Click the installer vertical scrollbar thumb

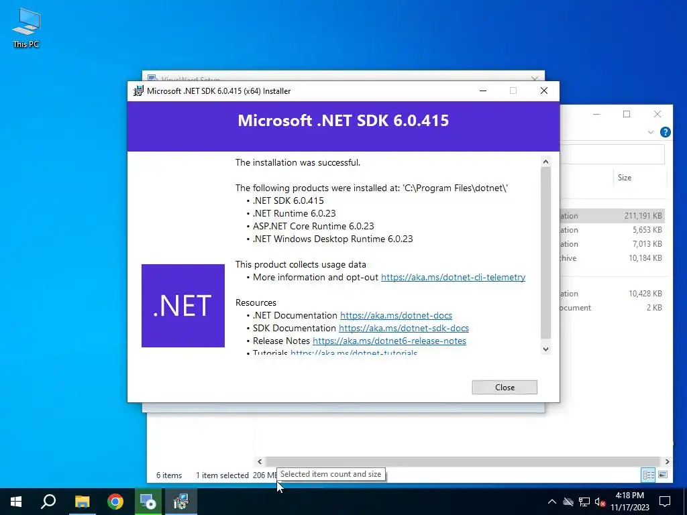pos(545,253)
